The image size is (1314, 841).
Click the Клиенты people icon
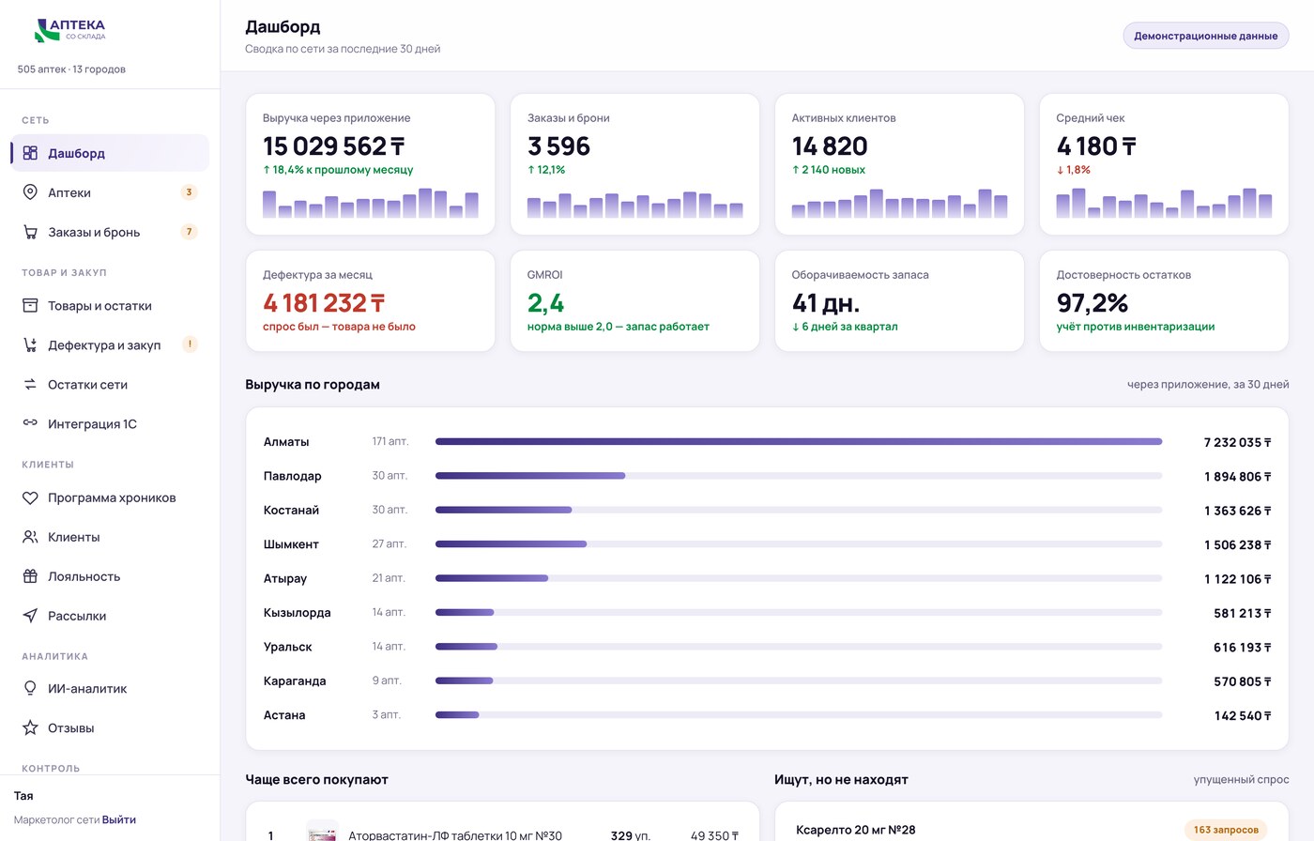pos(30,537)
